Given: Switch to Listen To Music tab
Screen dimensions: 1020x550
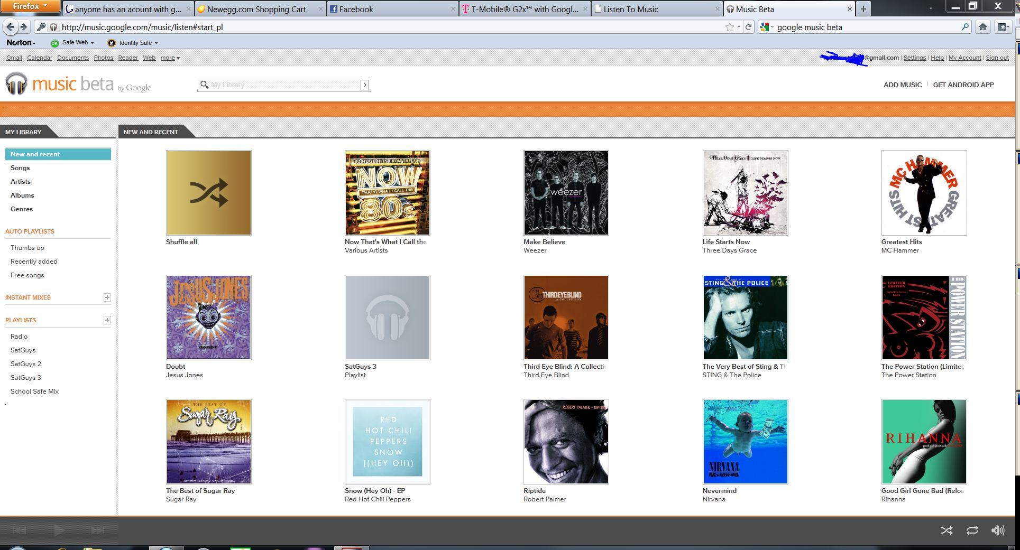Looking at the screenshot, I should point(657,9).
